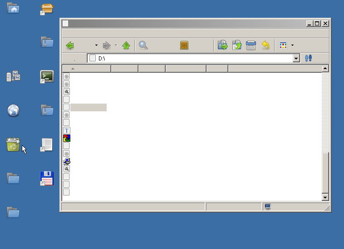The height and width of the screenshot is (249, 344).
Task: Toggle the Folders pane cabinet icon
Action: (x=184, y=45)
